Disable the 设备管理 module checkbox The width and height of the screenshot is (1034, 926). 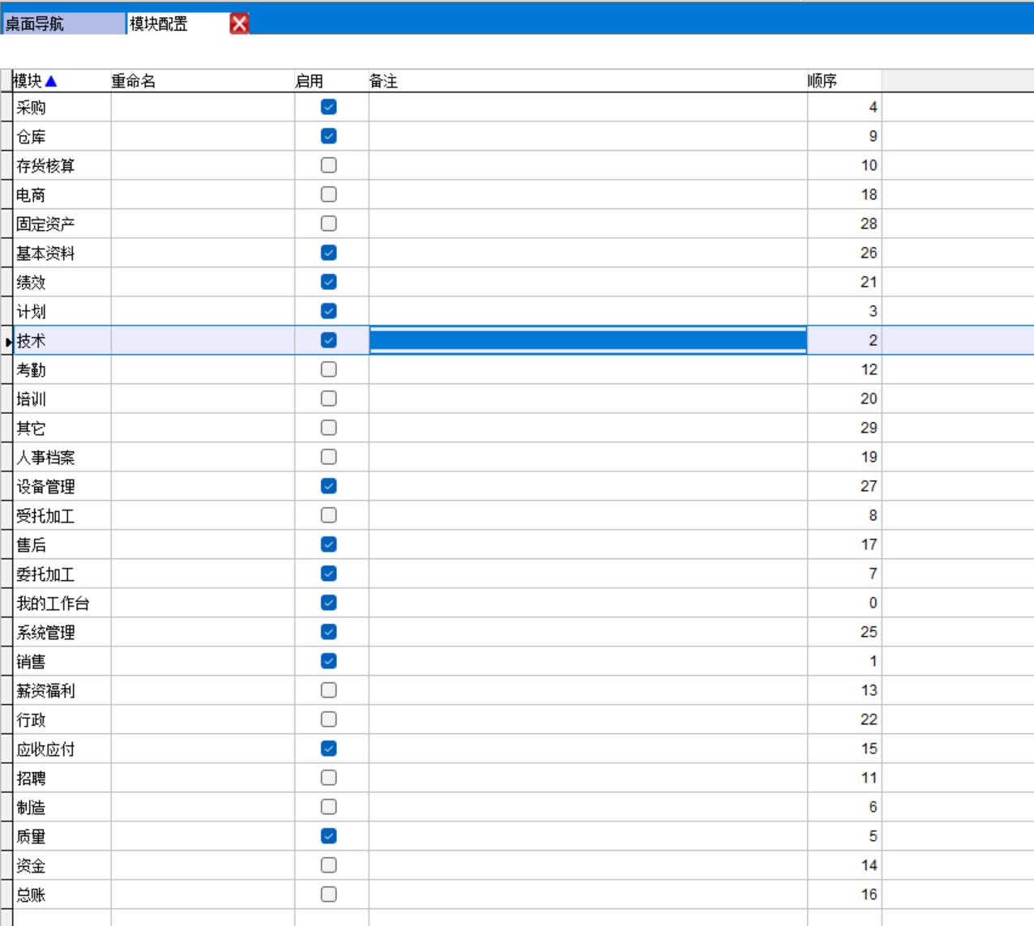[328, 486]
